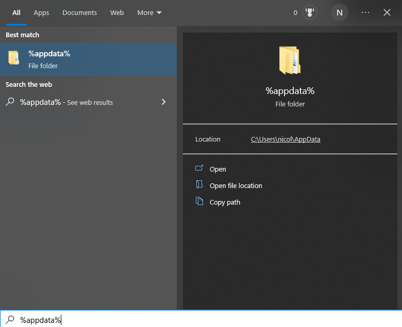Screen dimensions: 402x327
Task: Switch to the Web tab
Action: (117, 12)
